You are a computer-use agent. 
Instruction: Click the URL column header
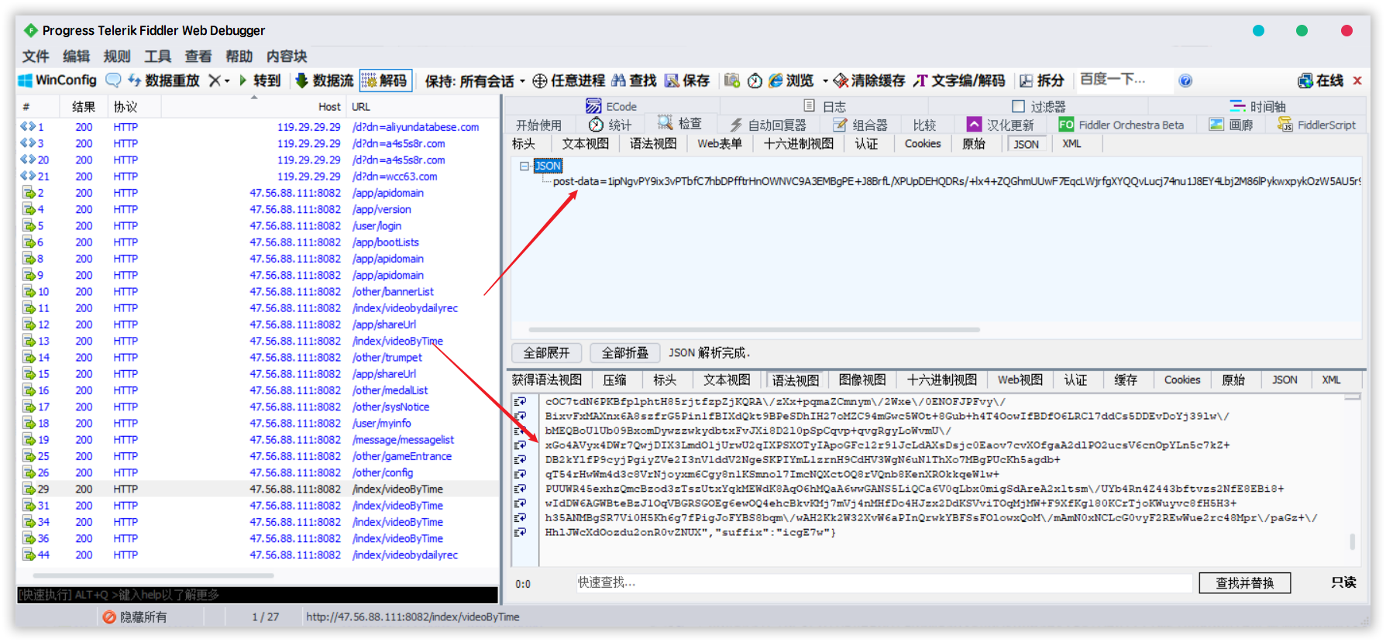point(361,107)
